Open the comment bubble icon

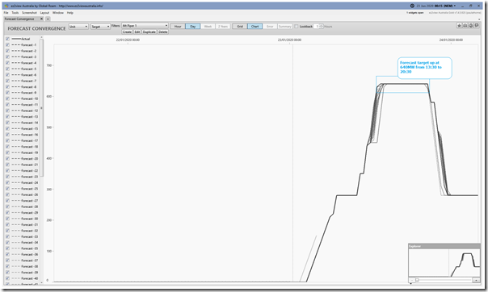[x=477, y=26]
